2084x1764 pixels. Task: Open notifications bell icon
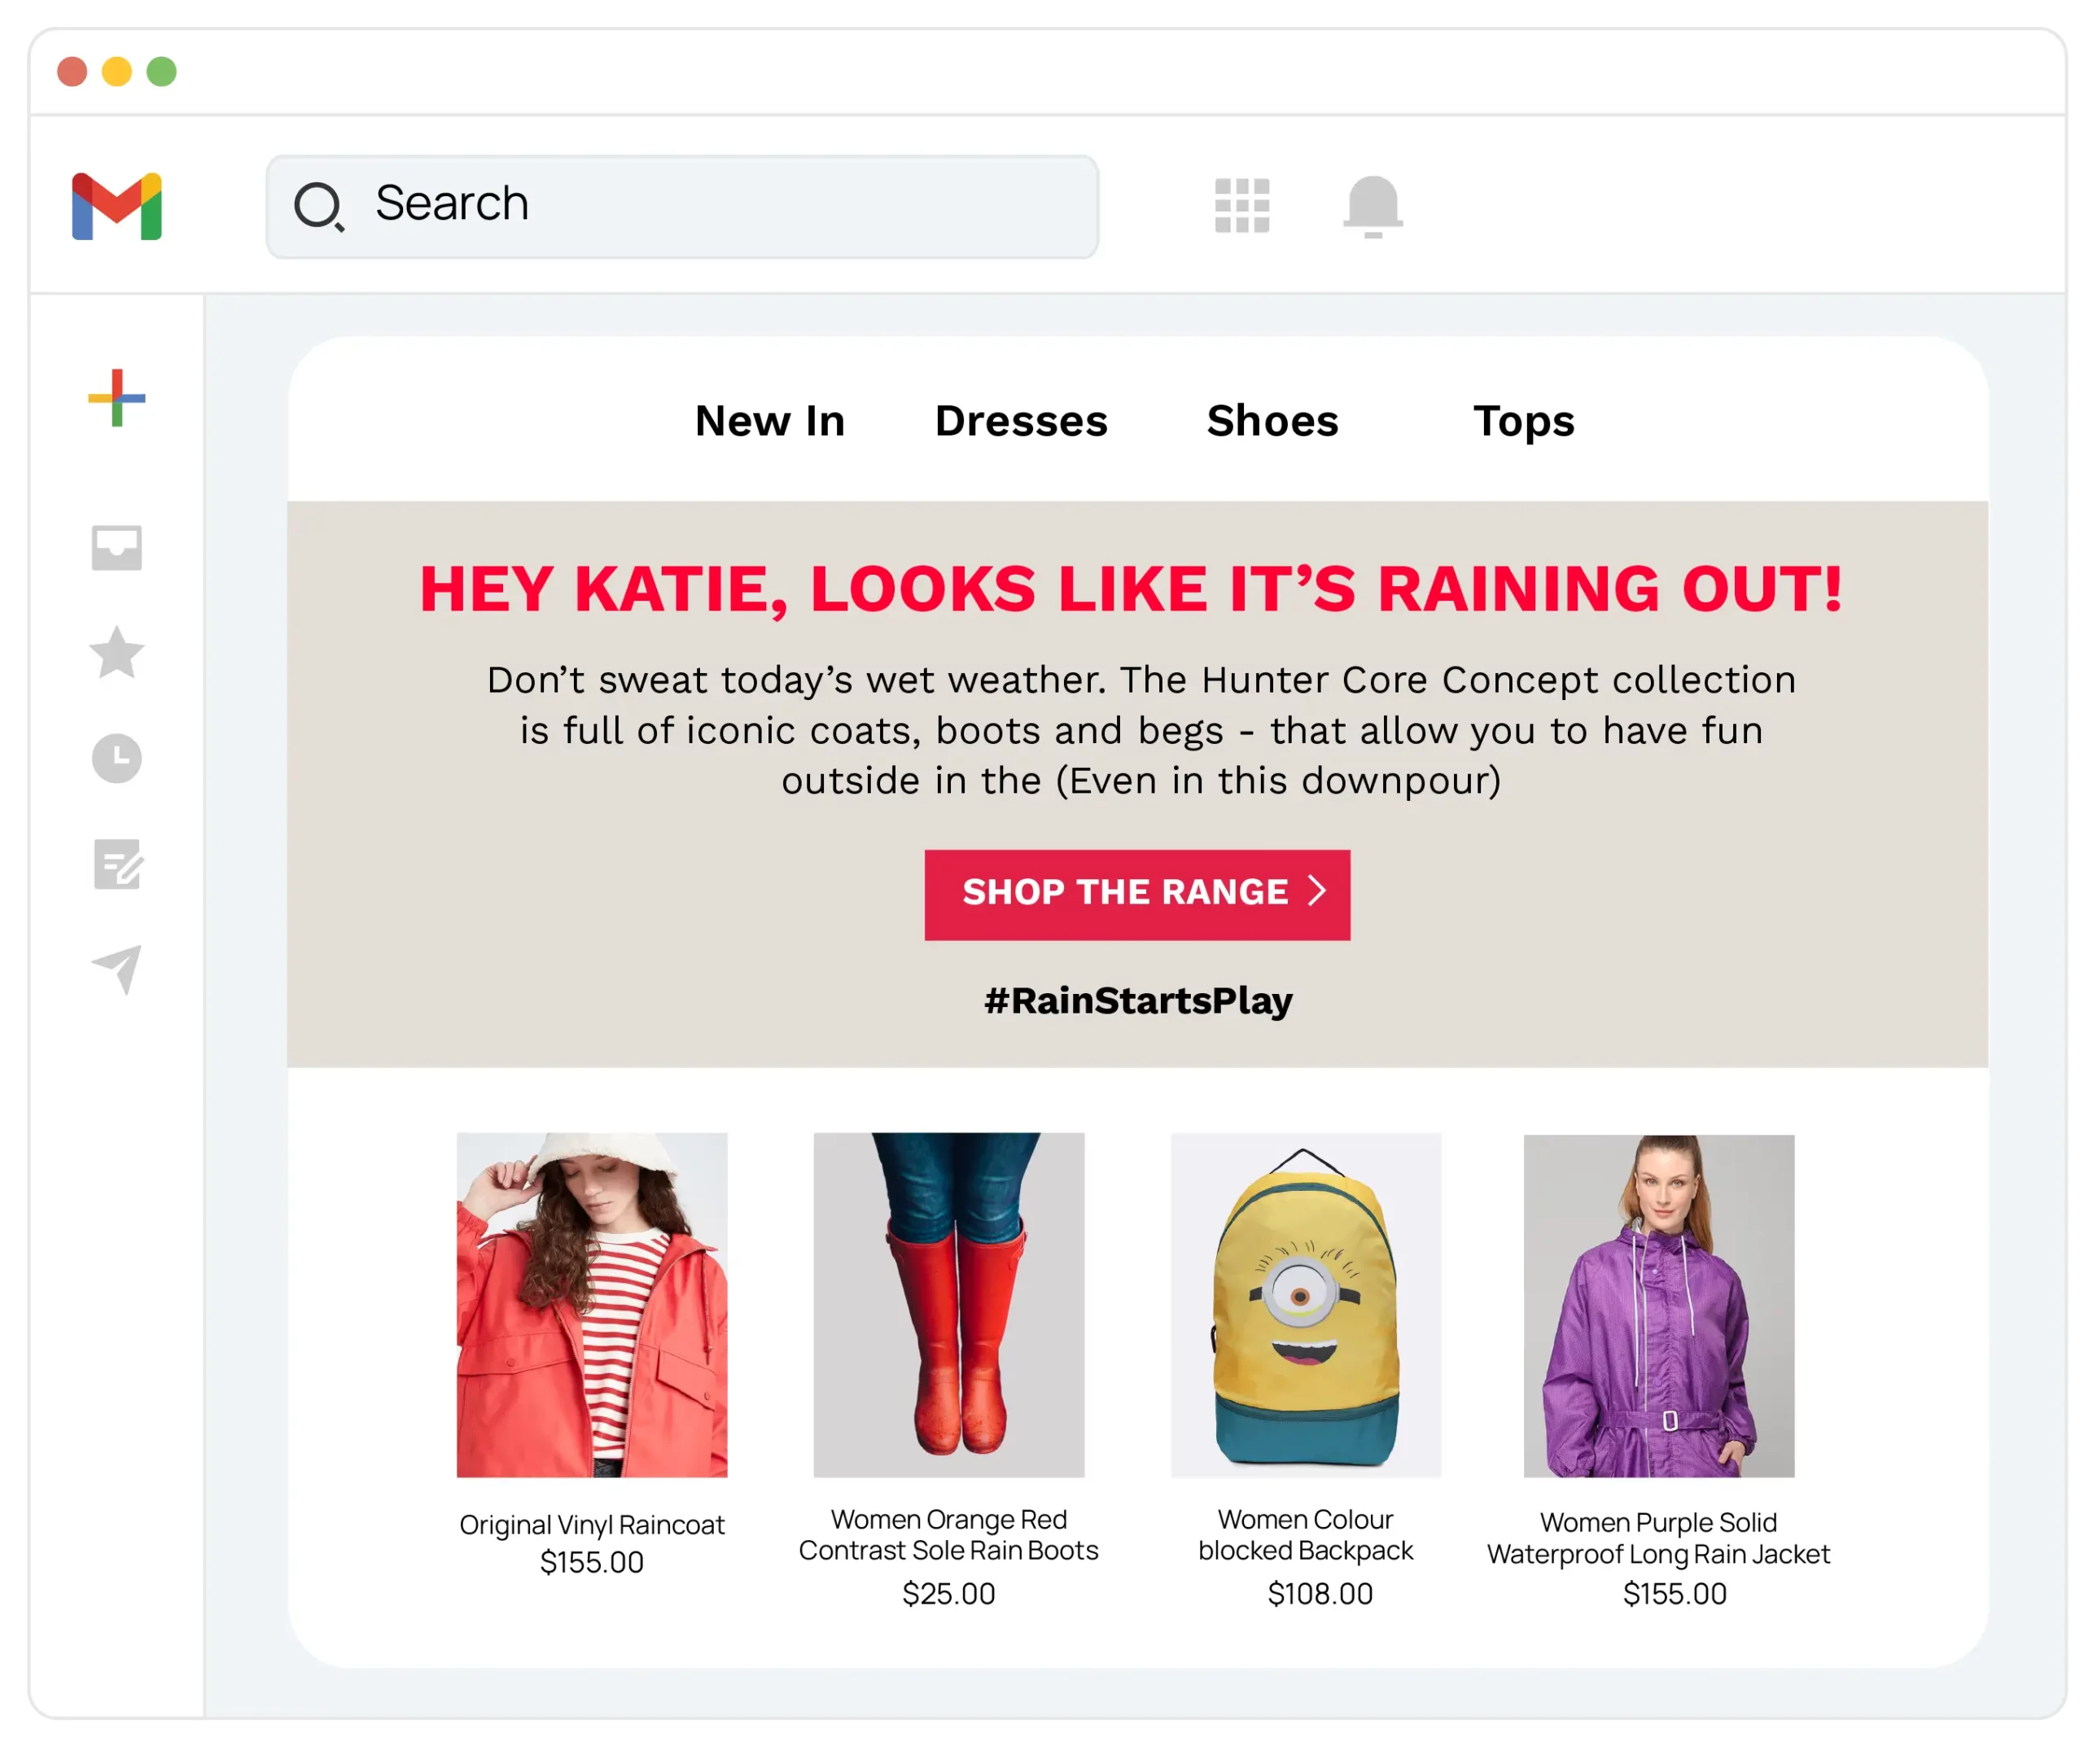pos(1372,206)
